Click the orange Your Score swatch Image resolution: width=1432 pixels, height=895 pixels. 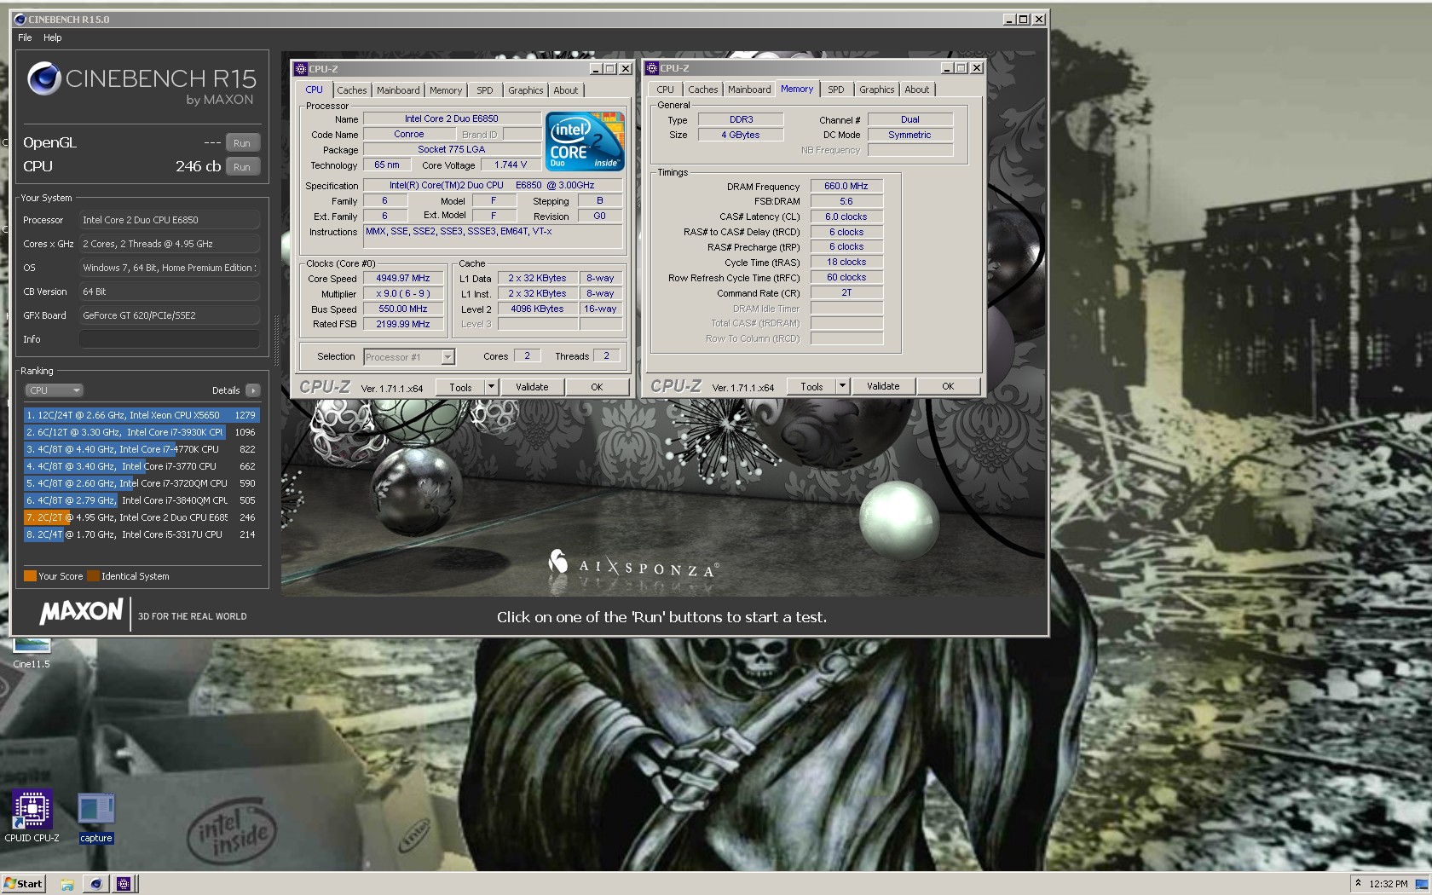coord(30,576)
